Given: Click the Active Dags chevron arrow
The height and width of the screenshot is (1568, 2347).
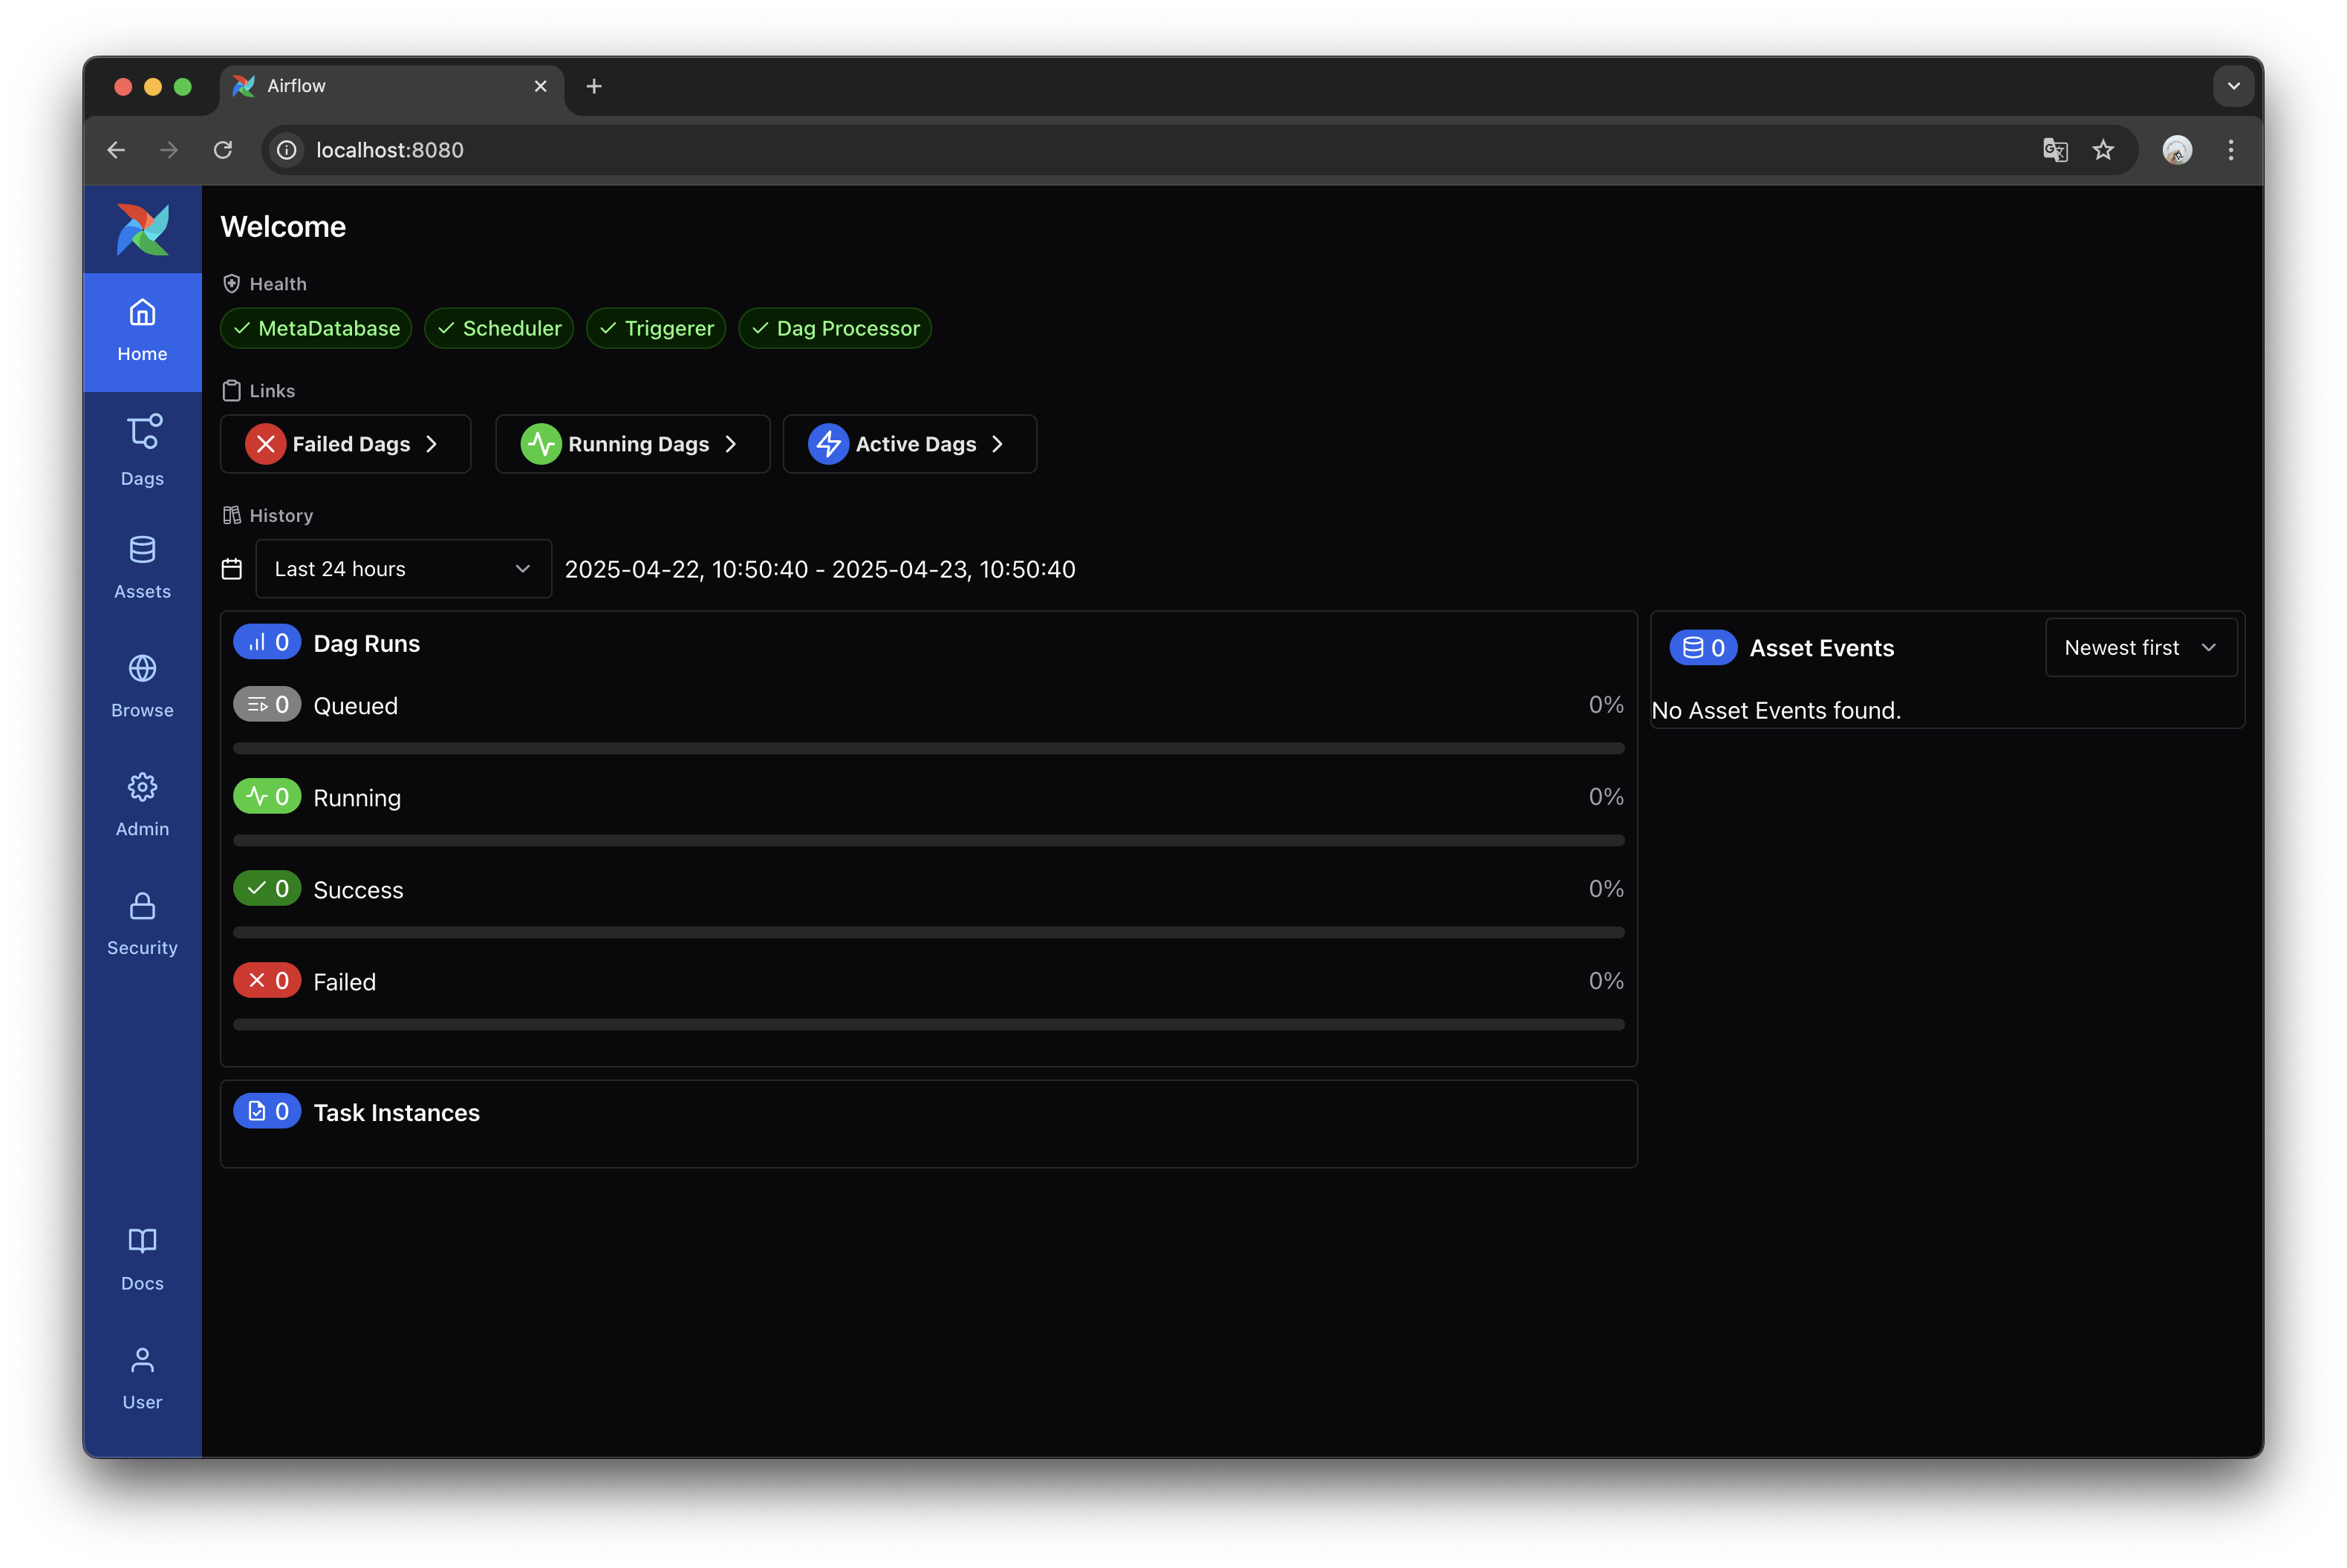Looking at the screenshot, I should point(997,444).
